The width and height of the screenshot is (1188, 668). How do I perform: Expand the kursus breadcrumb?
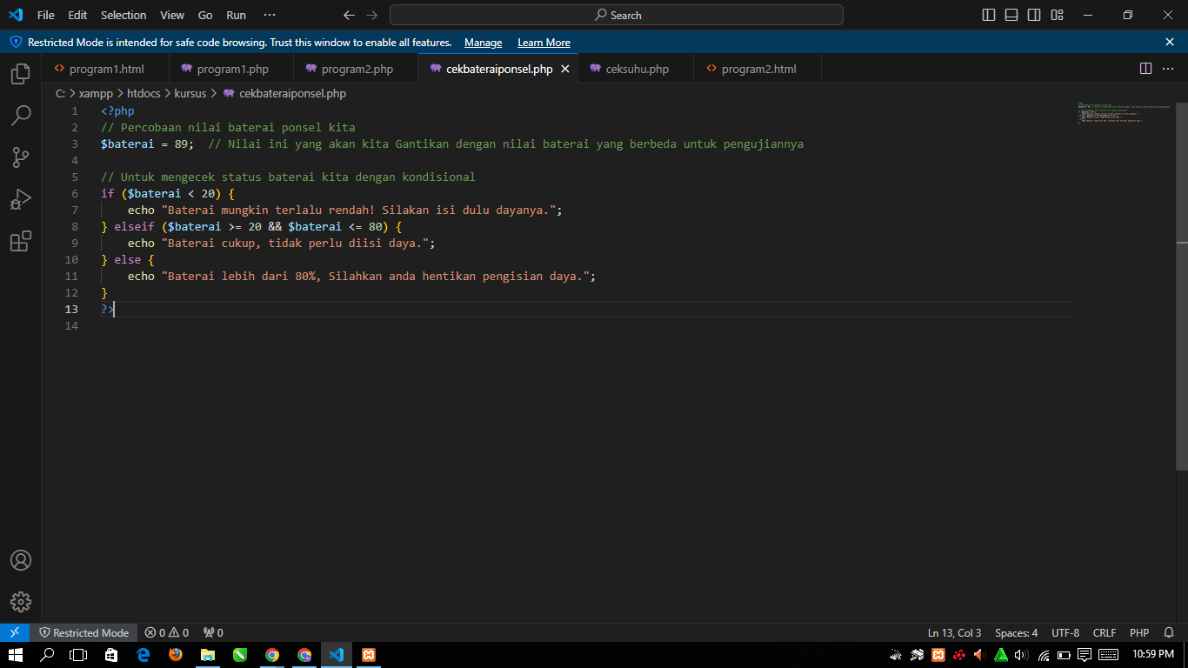click(x=190, y=93)
